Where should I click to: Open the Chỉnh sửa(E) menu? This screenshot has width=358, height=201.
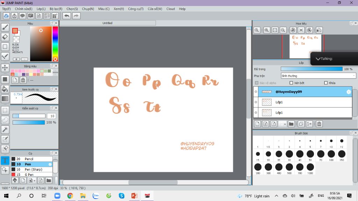coord(23,9)
